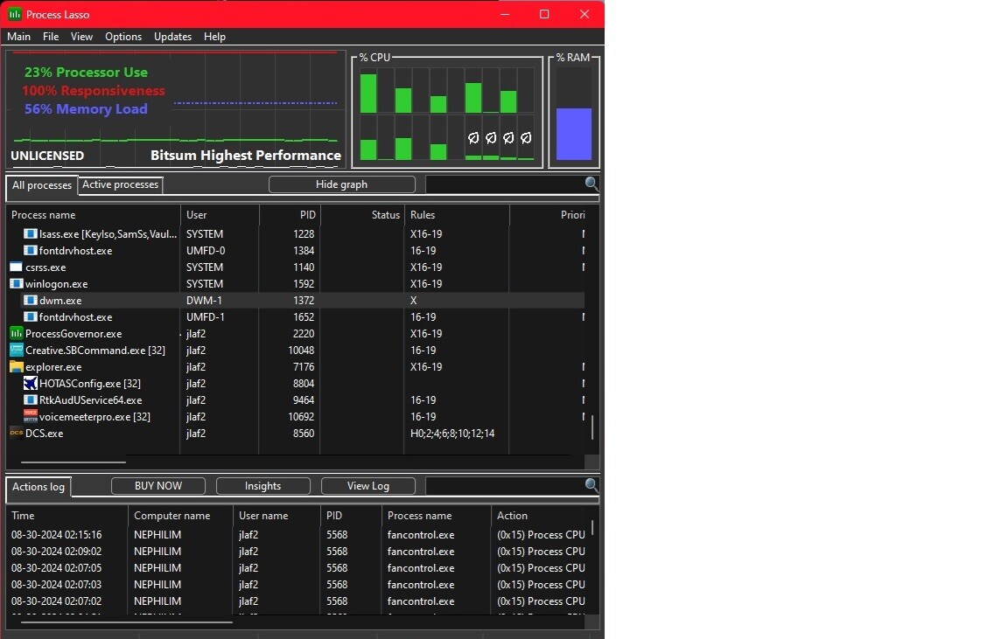Viewport: 1008px width, 639px height.
Task: Click the HOTASConfig.exe icon
Action: 31,384
